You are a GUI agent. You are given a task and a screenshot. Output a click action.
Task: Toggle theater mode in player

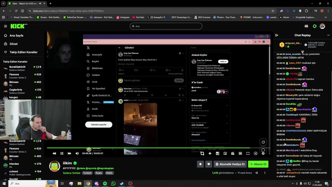coord(240,153)
